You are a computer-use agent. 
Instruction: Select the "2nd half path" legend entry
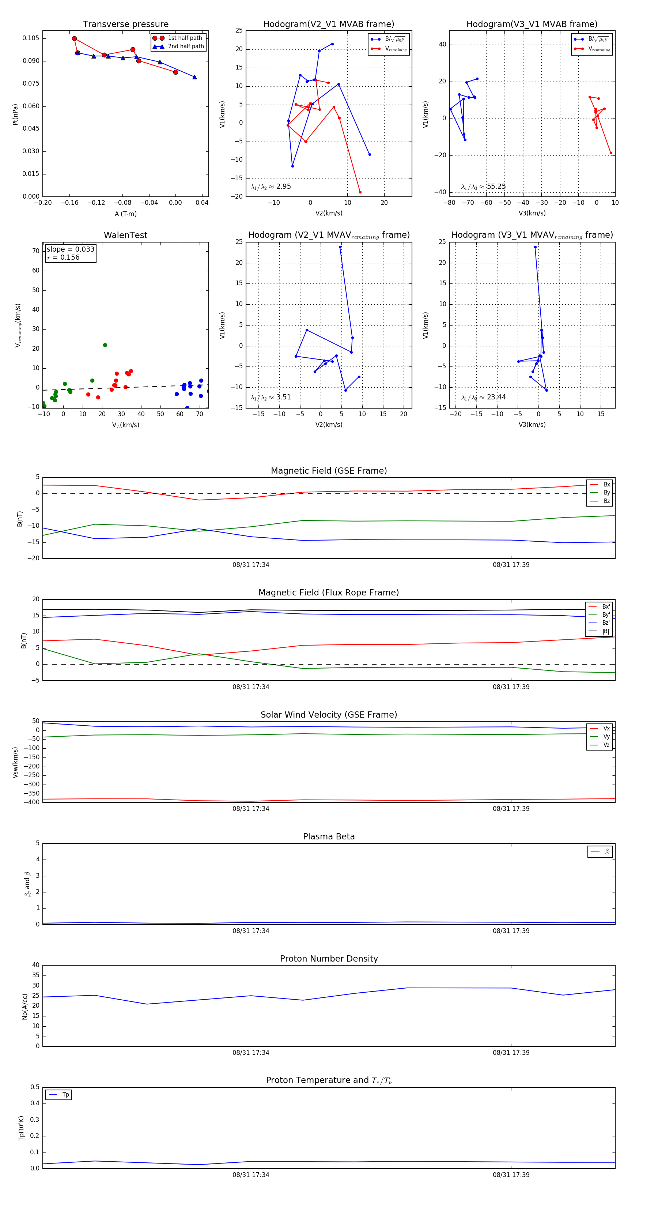178,46
